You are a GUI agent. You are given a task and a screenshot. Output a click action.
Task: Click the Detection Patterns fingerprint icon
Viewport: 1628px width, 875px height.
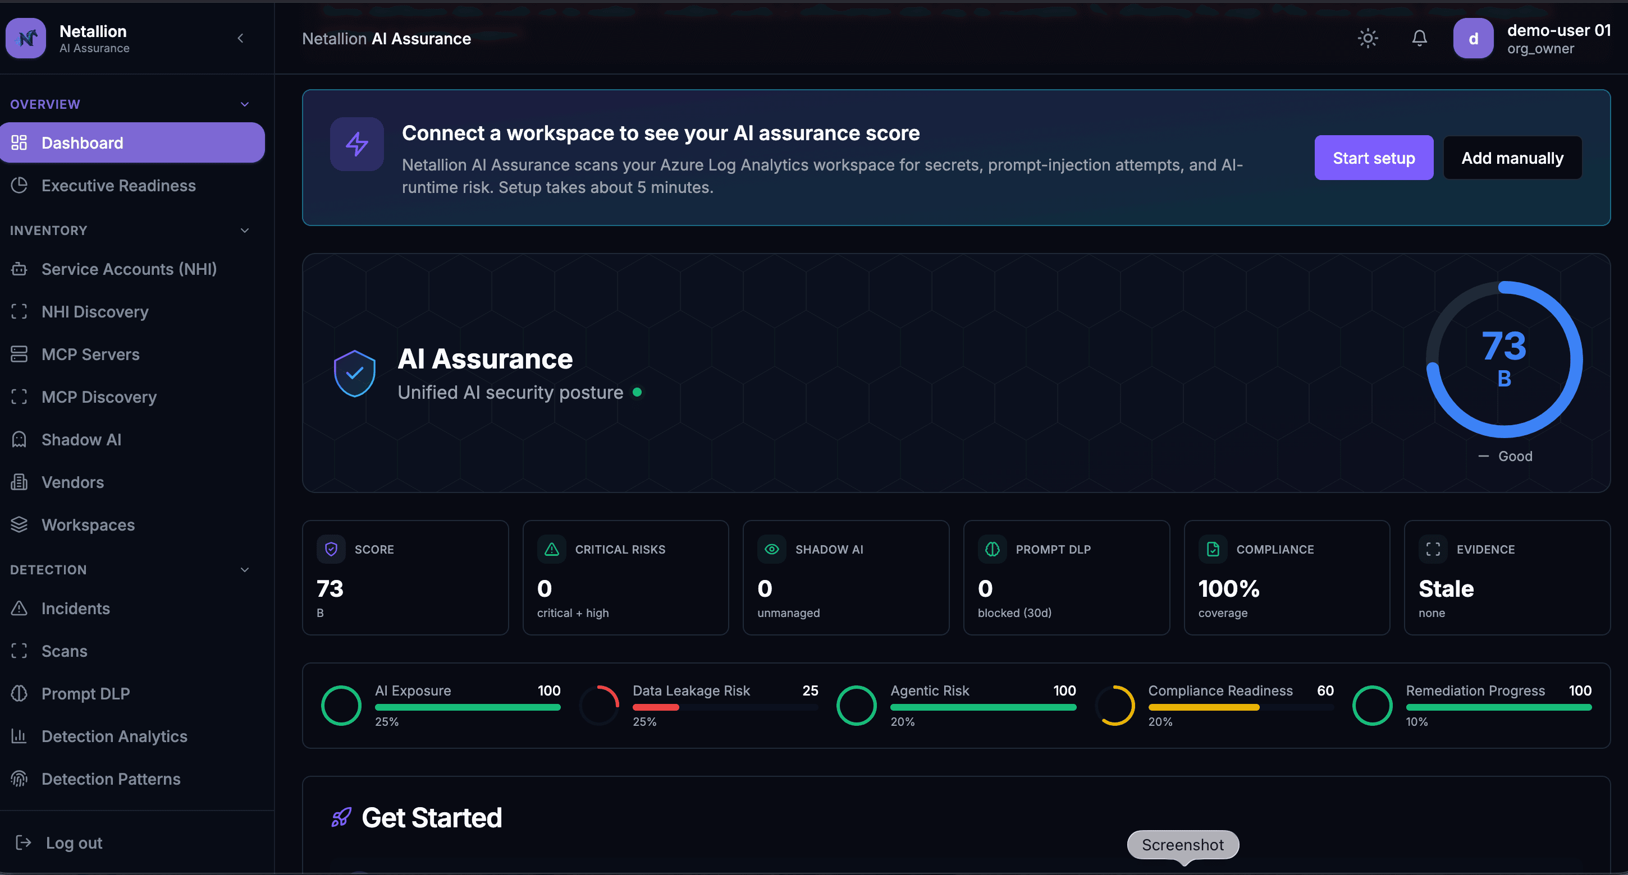pyautogui.click(x=19, y=779)
